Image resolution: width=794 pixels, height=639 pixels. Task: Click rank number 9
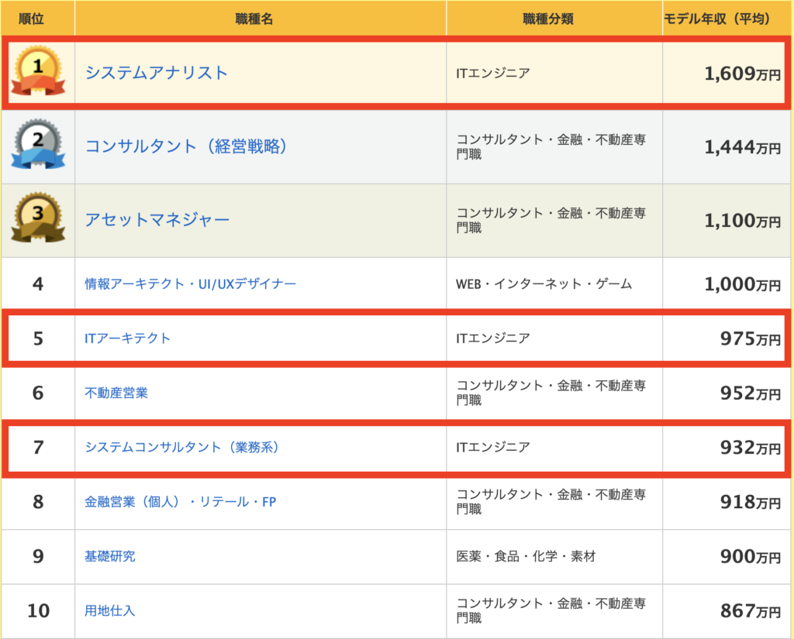pos(38,557)
